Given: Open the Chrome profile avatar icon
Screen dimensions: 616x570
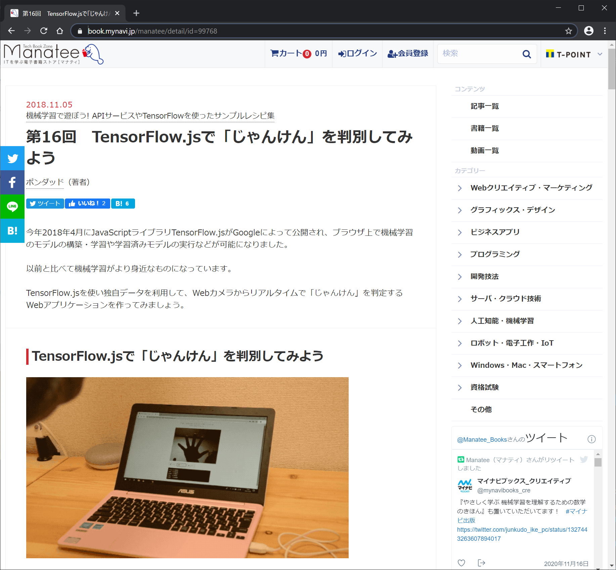Looking at the screenshot, I should point(588,31).
